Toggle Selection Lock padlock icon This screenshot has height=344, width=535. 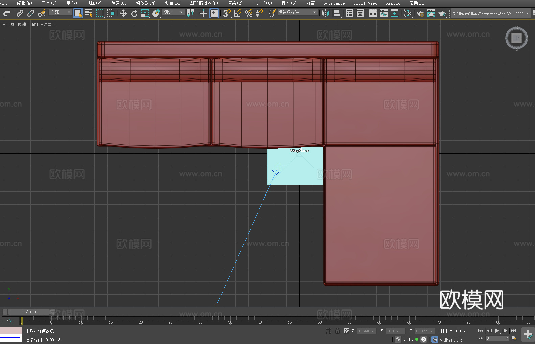click(x=338, y=331)
